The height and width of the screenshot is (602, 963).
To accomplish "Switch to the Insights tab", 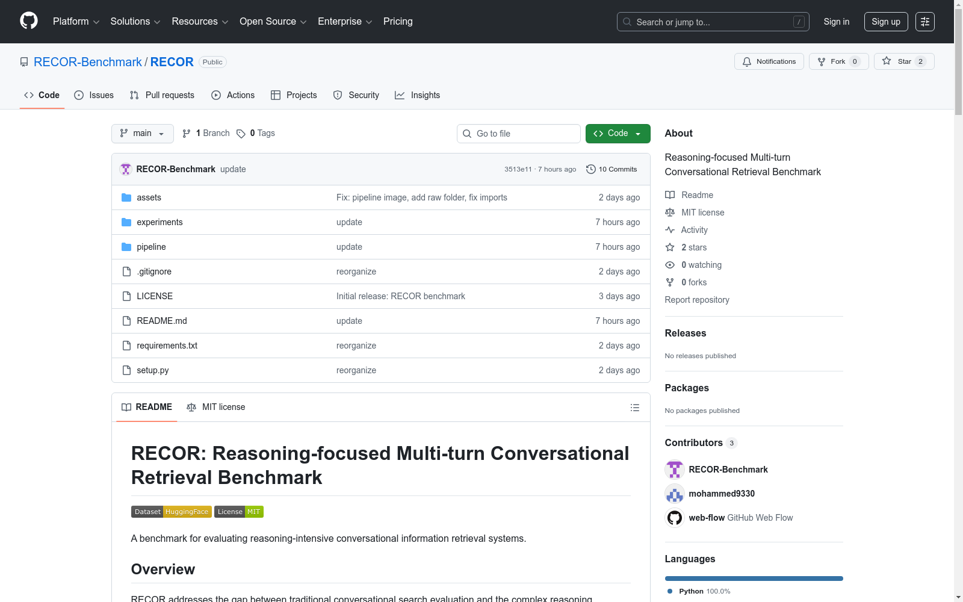I will point(417,95).
